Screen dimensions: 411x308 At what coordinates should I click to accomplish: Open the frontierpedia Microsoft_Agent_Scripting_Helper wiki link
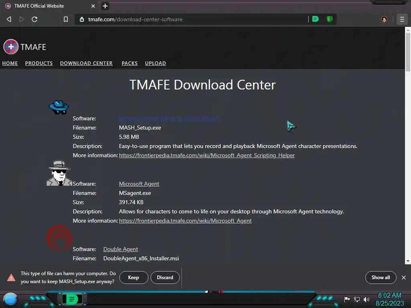click(207, 155)
